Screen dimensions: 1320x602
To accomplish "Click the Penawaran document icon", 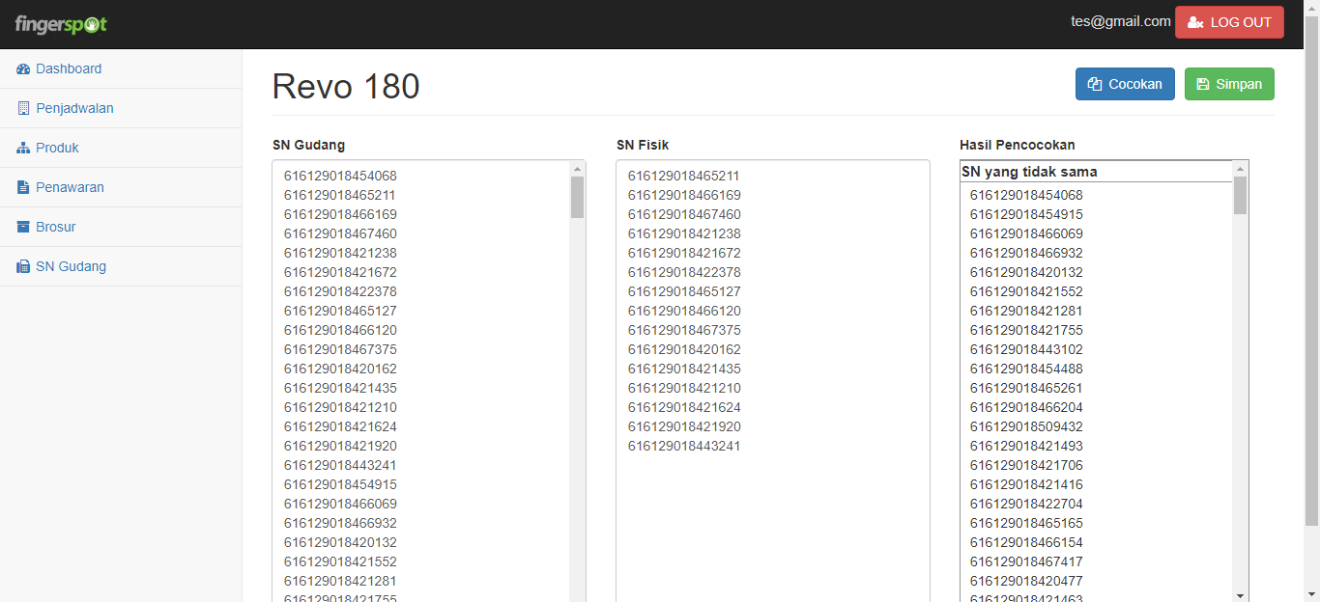I will (23, 188).
